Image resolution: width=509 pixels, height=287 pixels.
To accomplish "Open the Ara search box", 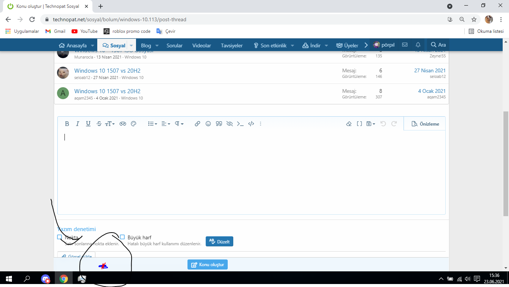I will tap(438, 45).
